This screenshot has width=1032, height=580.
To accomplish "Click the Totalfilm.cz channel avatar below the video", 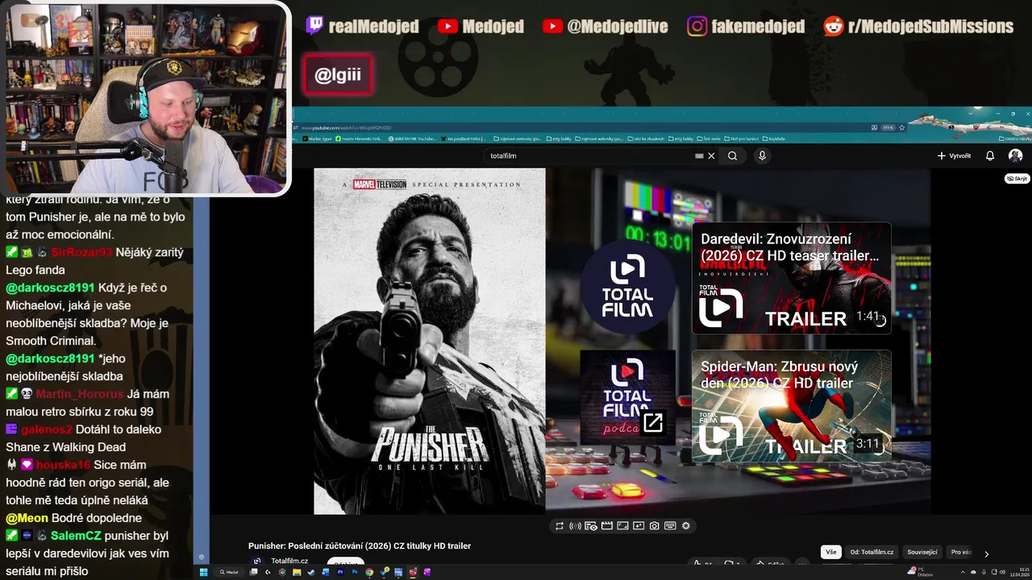I will [x=257, y=561].
